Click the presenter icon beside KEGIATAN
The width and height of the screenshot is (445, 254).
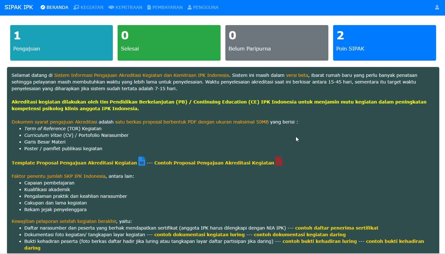76,7
